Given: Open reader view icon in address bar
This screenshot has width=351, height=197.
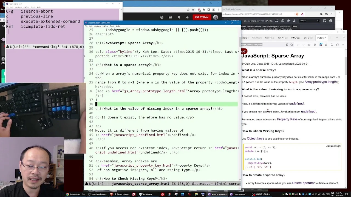Looking at the screenshot, I should tap(287, 45).
